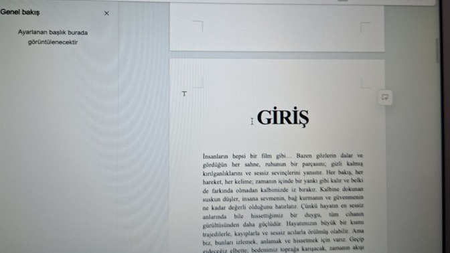The image size is (450, 253).
Task: Click the GİRİŞ heading text
Action: 283,117
